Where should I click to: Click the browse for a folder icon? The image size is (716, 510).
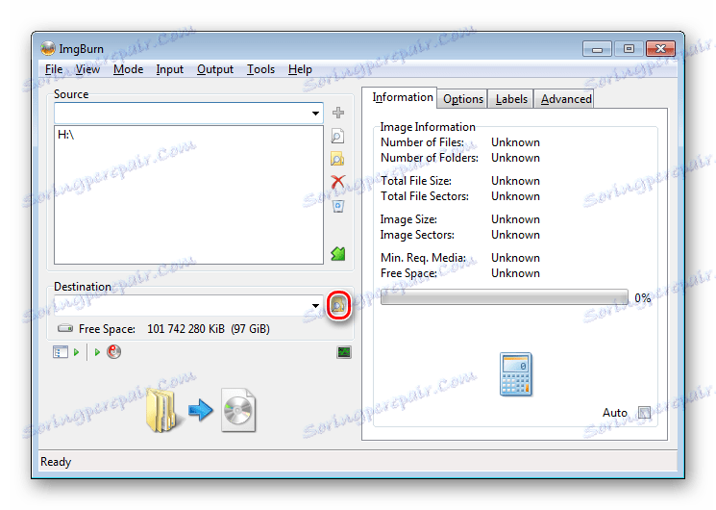(x=337, y=159)
